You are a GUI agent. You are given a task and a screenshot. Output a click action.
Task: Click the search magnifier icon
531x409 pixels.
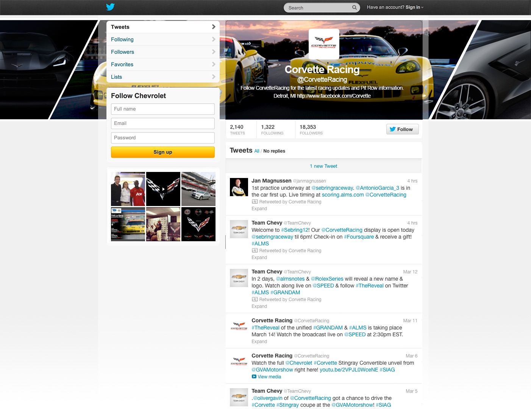pyautogui.click(x=355, y=7)
